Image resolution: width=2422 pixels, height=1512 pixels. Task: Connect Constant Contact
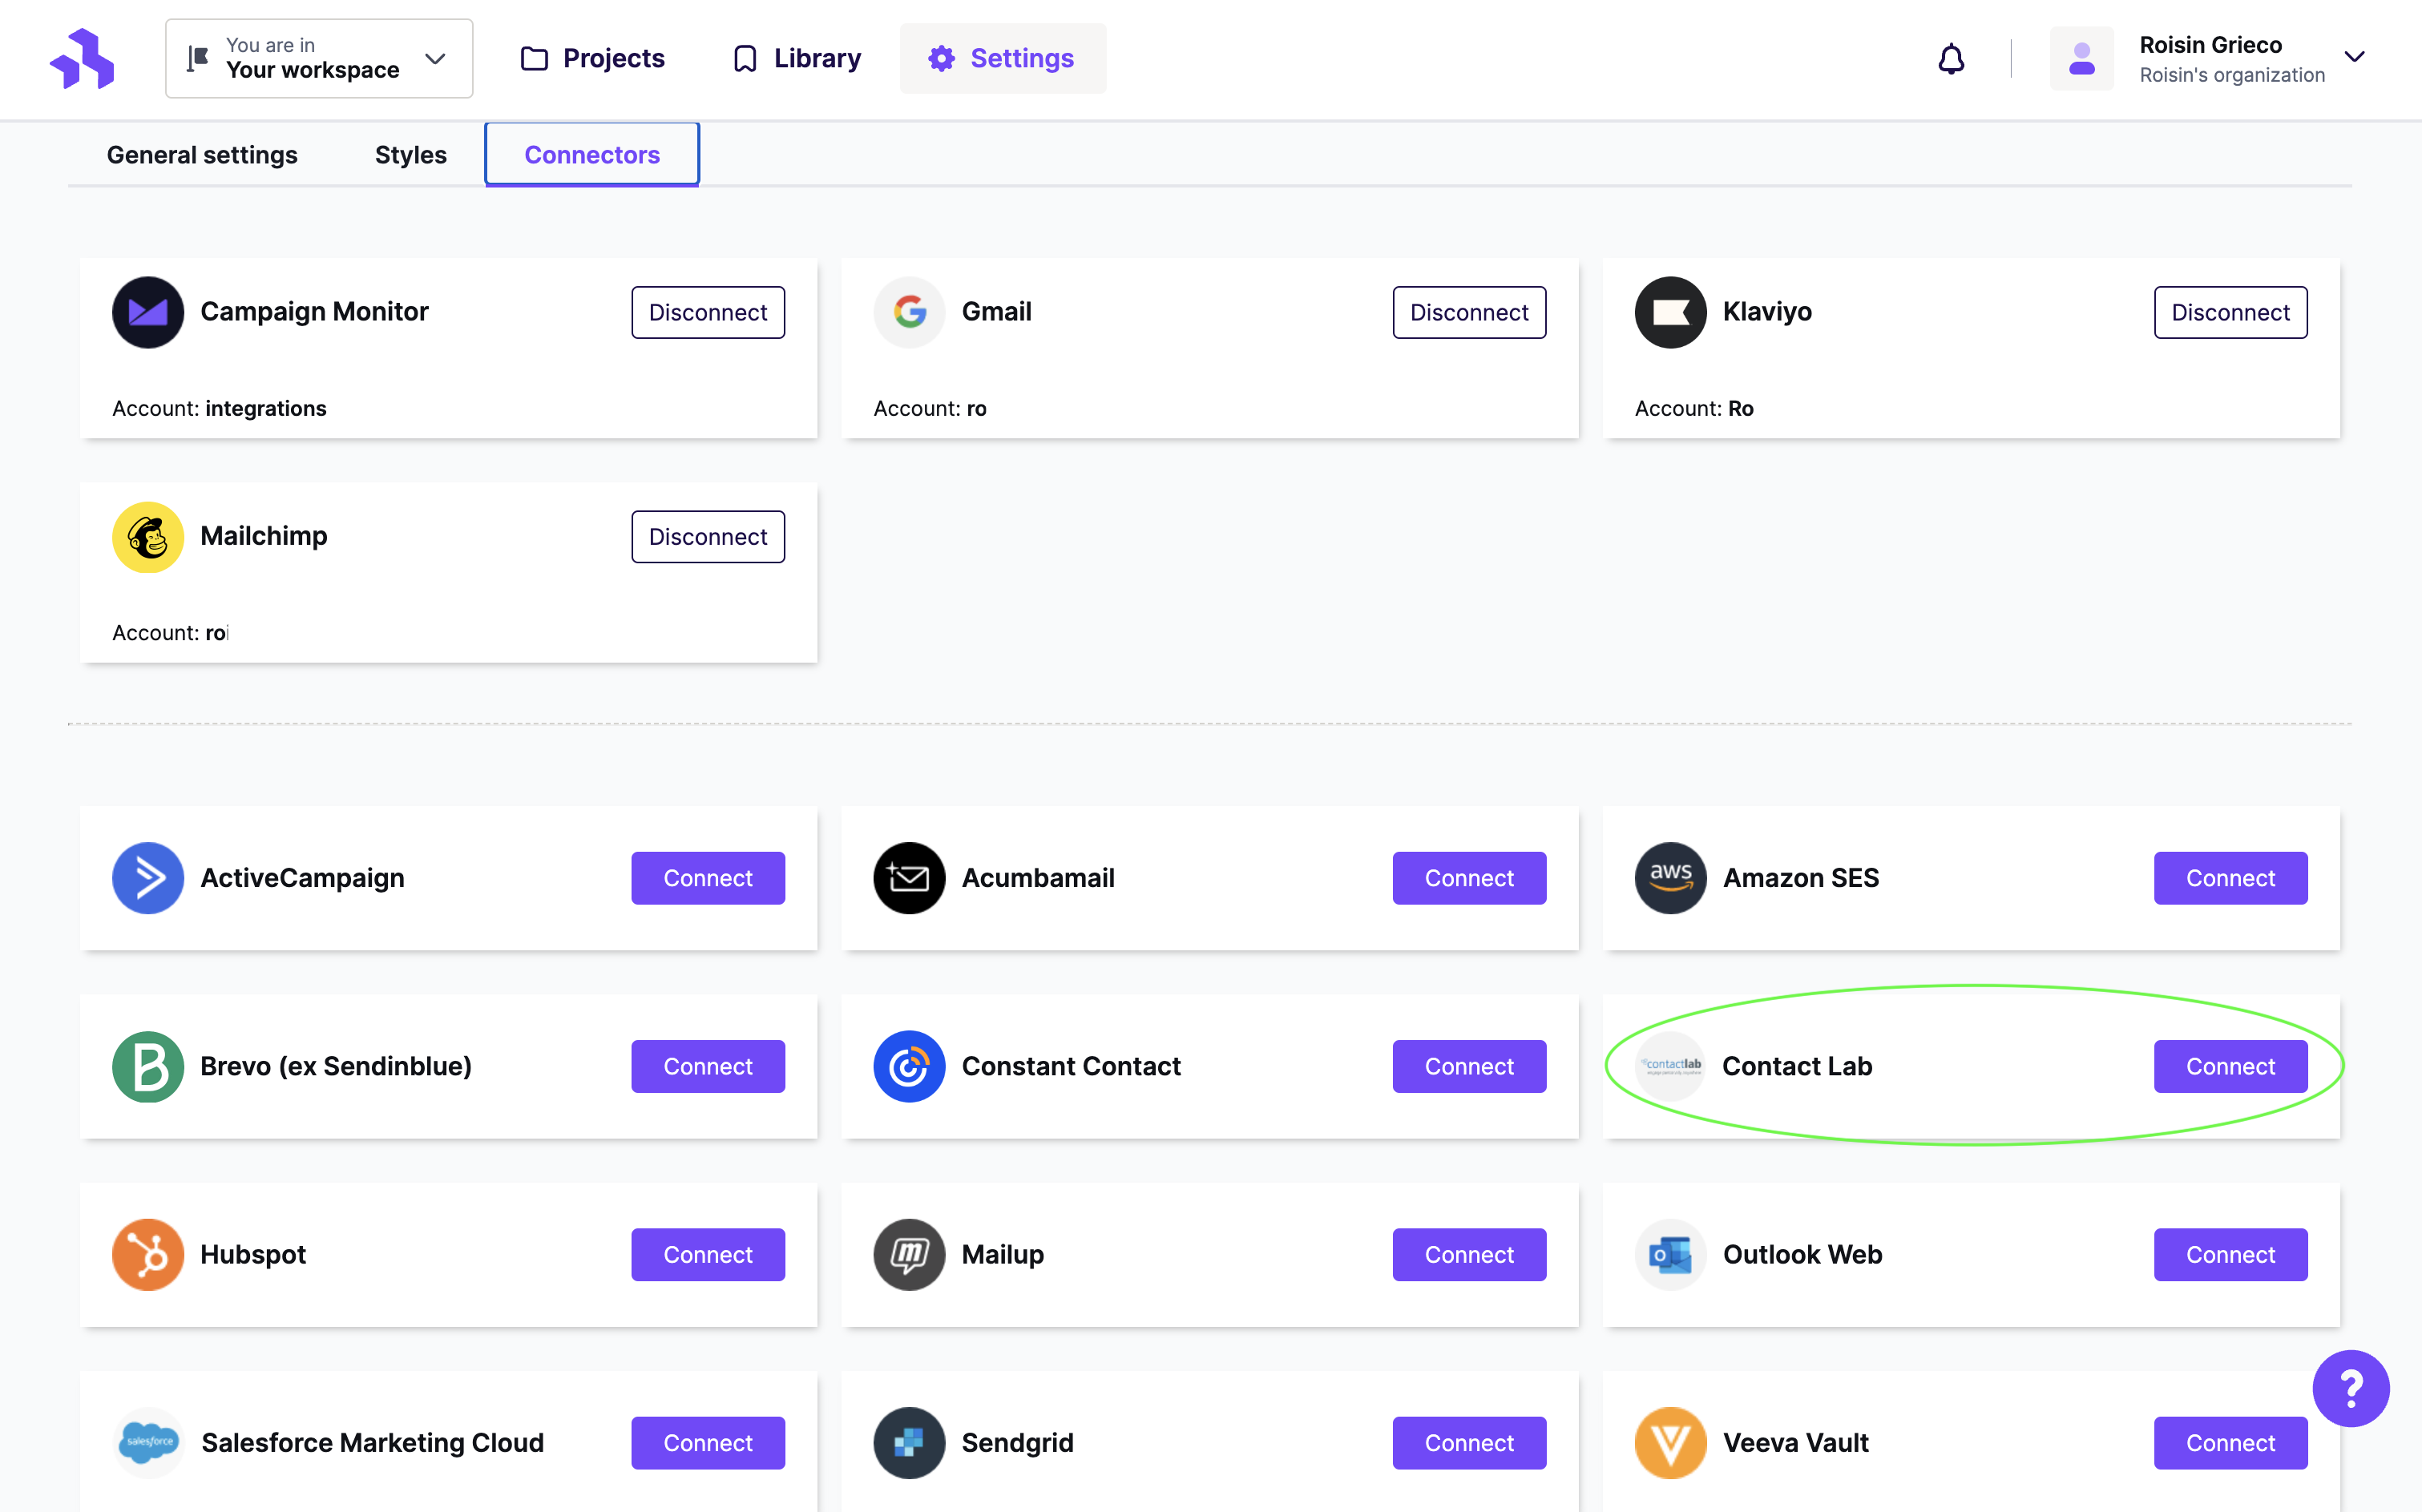pos(1469,1066)
